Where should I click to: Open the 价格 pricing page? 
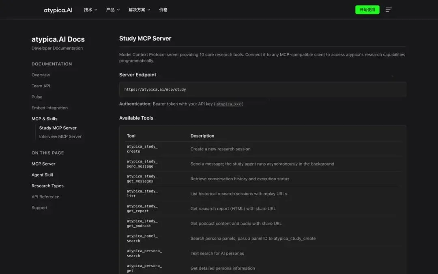[x=163, y=10]
